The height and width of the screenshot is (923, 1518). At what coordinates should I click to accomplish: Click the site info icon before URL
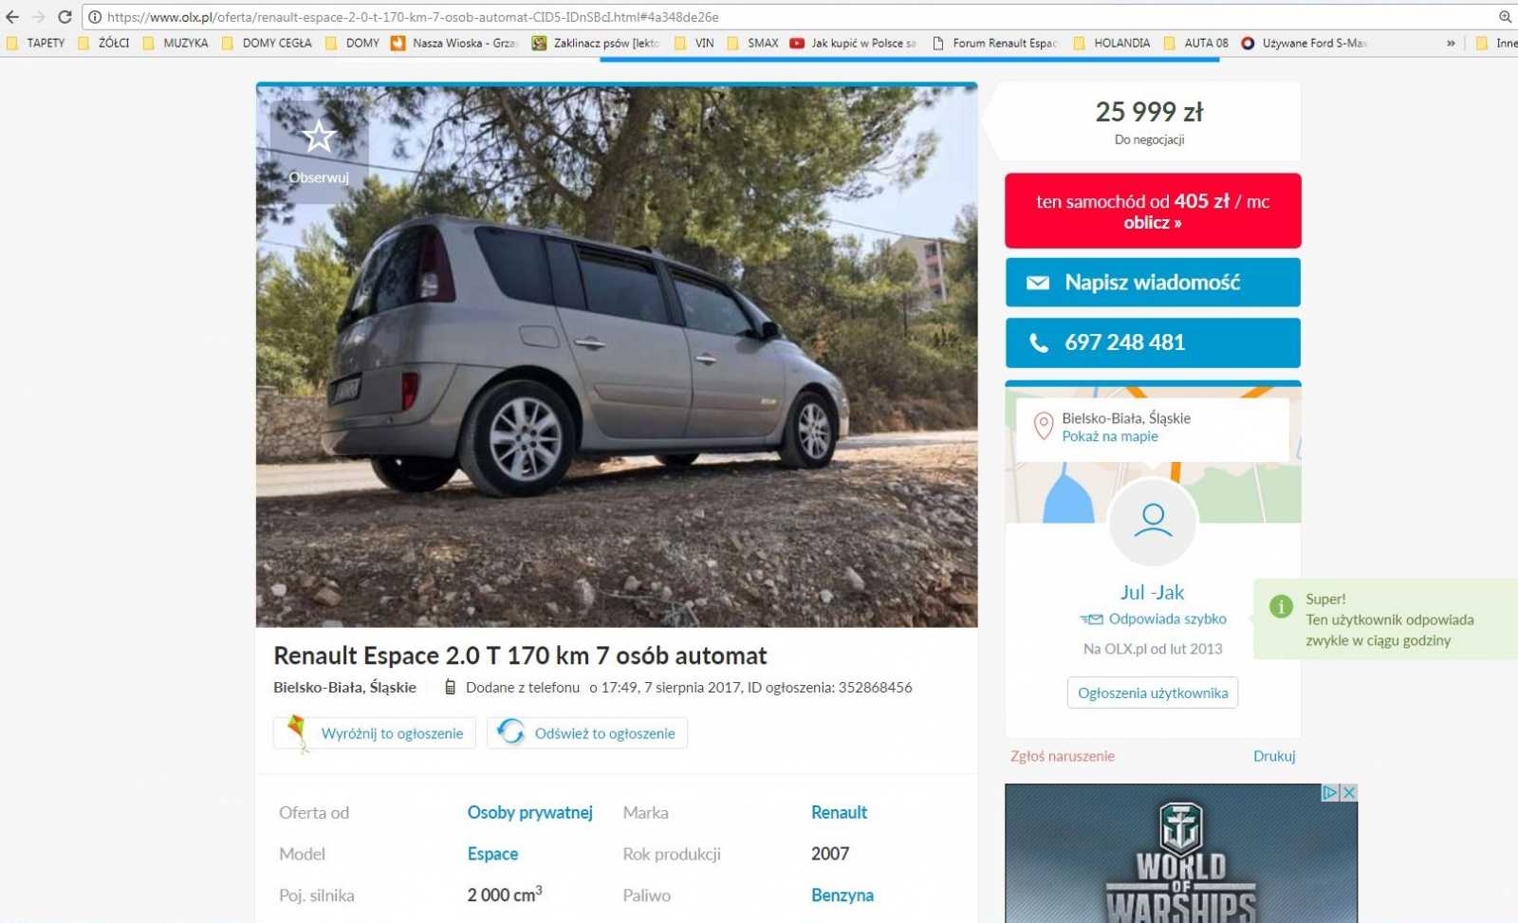click(95, 17)
